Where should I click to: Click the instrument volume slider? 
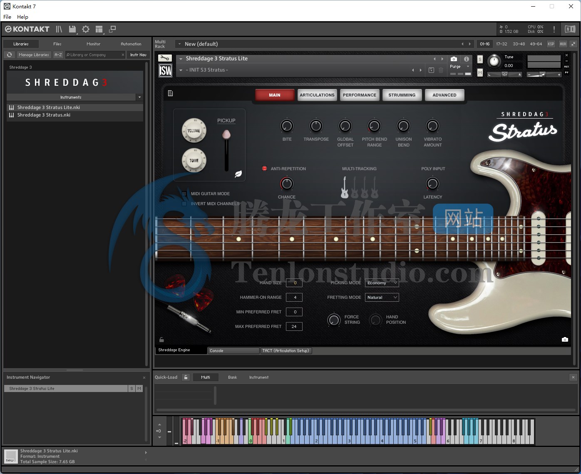[x=544, y=74]
